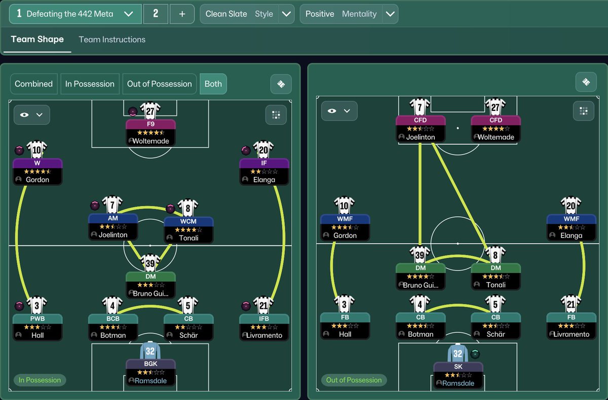The width and height of the screenshot is (608, 400).
Task: Click BGK role label above Ramsdale
Action: 150,364
